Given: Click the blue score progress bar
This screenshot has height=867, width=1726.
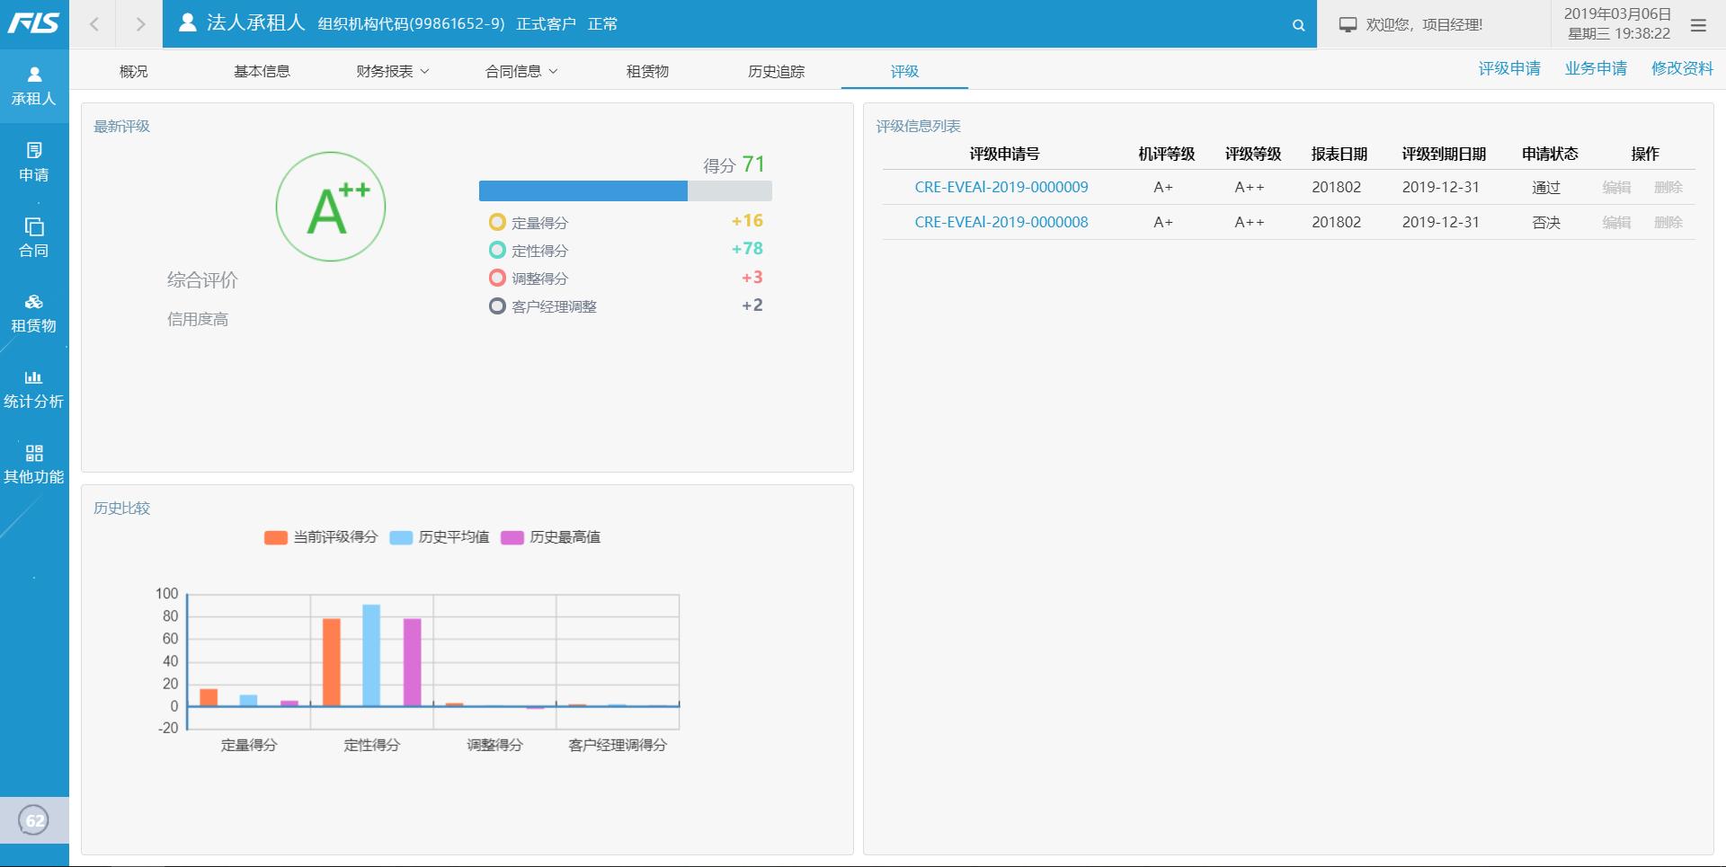Looking at the screenshot, I should tap(583, 190).
